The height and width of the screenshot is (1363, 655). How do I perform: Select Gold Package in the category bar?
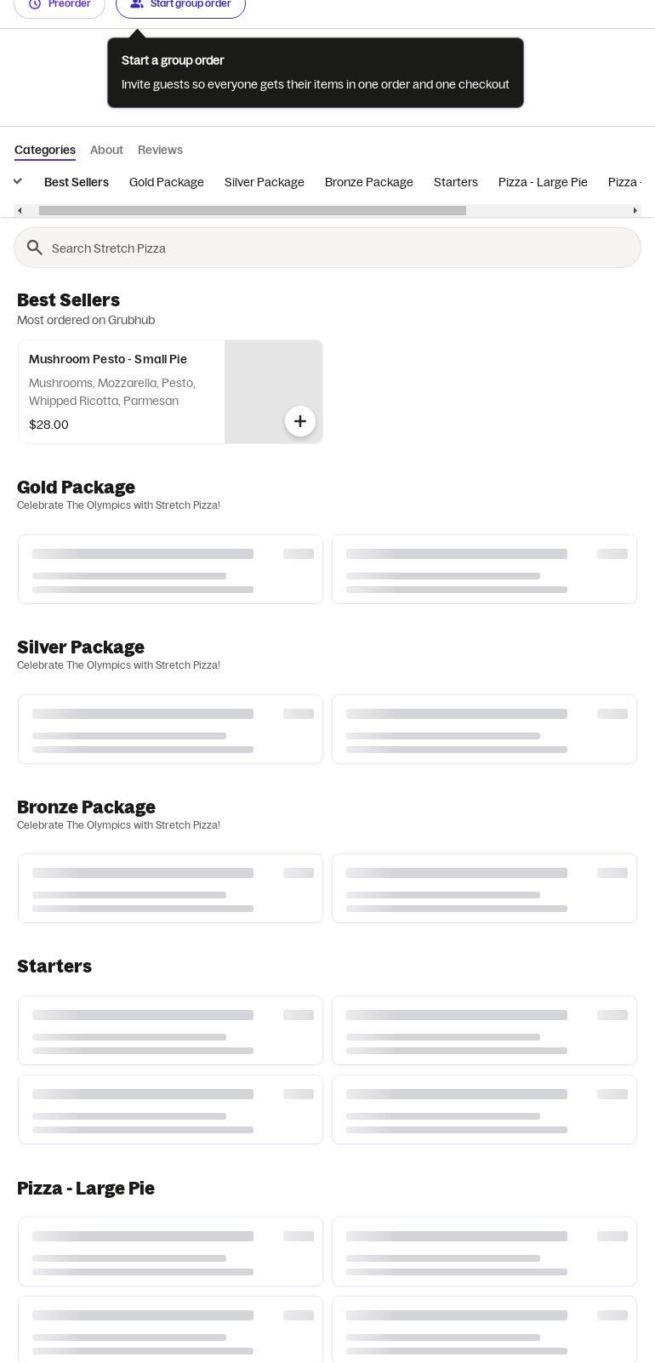[x=166, y=181]
